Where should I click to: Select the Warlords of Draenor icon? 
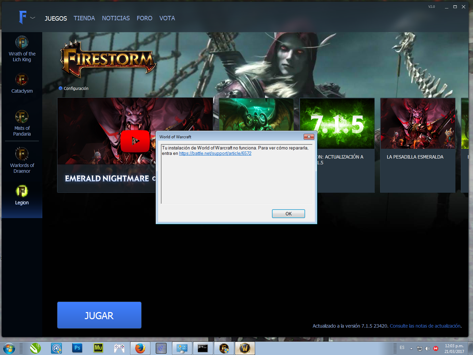pos(22,154)
